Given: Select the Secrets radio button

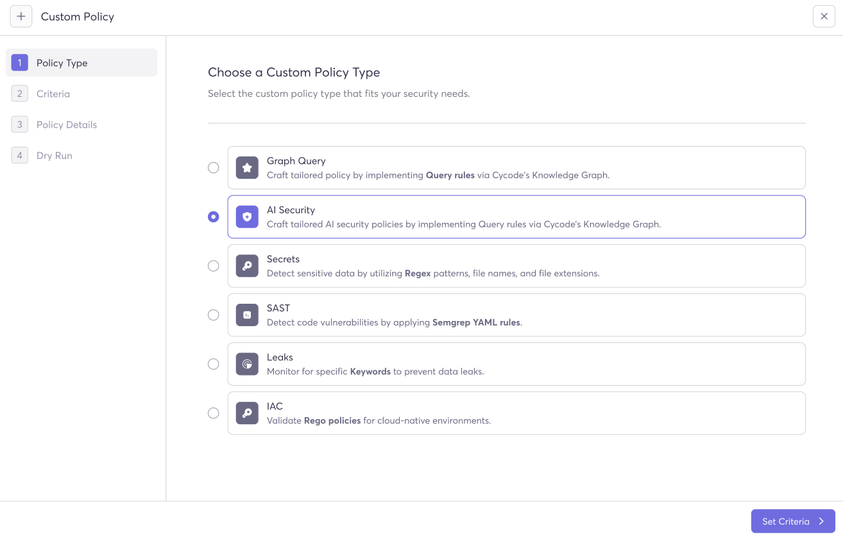Looking at the screenshot, I should tap(214, 265).
